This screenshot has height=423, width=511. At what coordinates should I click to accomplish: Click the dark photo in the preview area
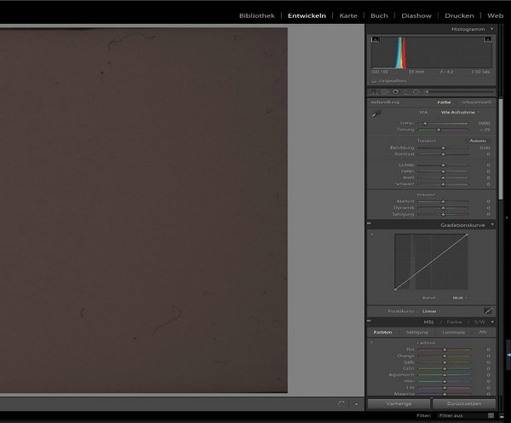pos(144,210)
